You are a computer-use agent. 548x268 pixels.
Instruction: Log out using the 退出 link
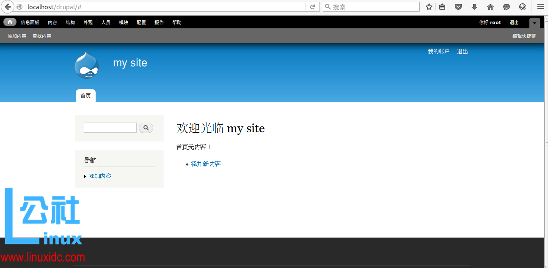point(462,51)
